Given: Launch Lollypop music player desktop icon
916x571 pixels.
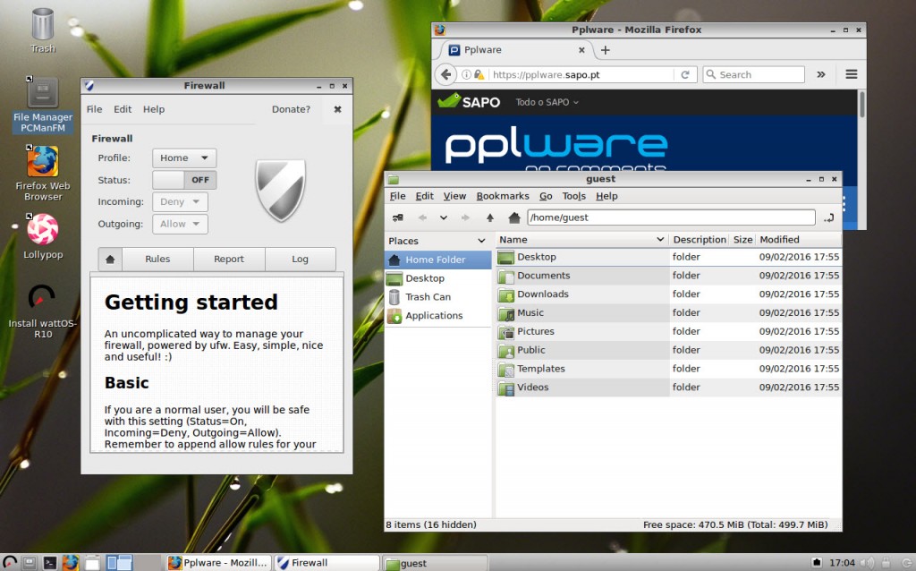Looking at the screenshot, I should click(x=43, y=236).
